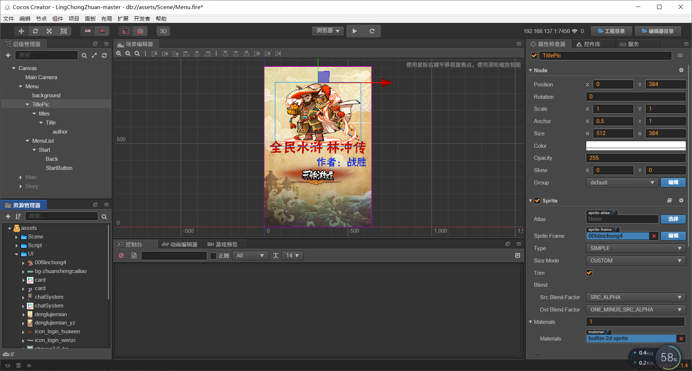Open the 开发者 menu
692x371 pixels.
[x=142, y=19]
